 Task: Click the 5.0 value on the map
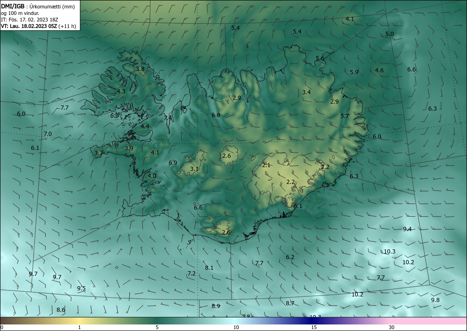tap(389, 34)
